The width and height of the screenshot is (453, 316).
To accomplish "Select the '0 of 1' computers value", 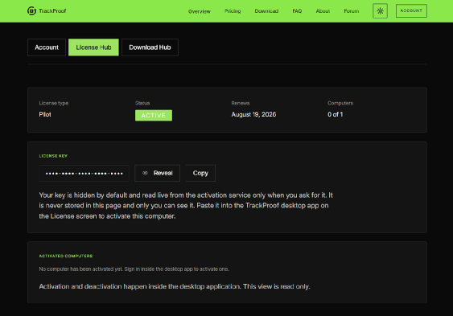I will [x=336, y=114].
